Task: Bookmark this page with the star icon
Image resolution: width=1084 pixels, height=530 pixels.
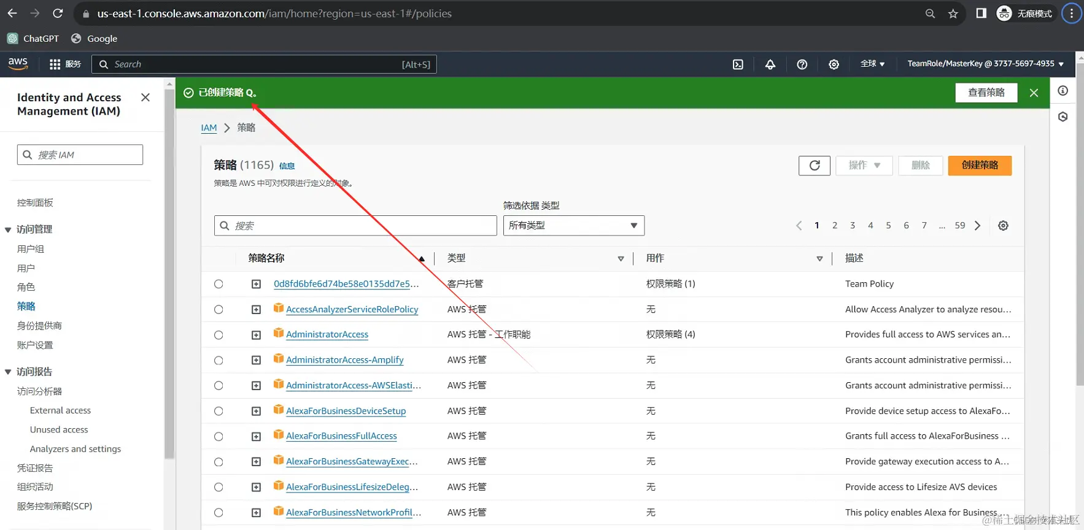Action: (x=953, y=13)
